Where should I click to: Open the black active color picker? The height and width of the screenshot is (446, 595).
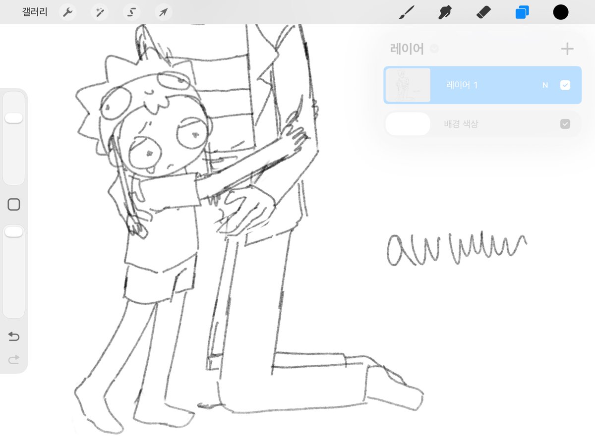(x=561, y=12)
